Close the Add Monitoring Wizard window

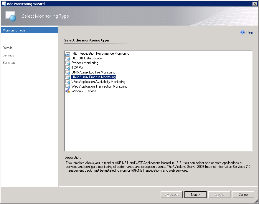click(x=255, y=4)
